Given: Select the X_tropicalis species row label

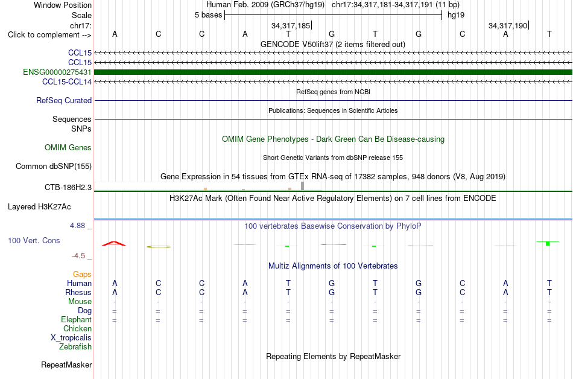Looking at the screenshot, I should pyautogui.click(x=71, y=337).
